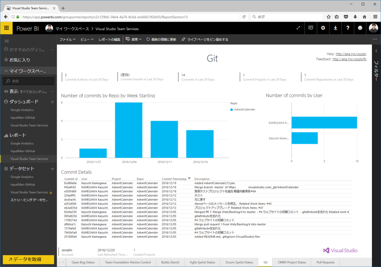Switch to the Scrum Sprint Status tab
Screen dimensions: 381x267
(239, 263)
